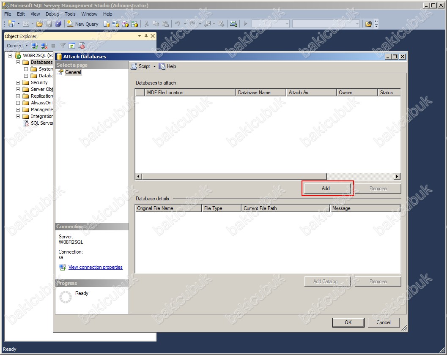447x355 pixels.
Task: Click the script-with-red-X icon in Object Explorer toolbar
Action: point(81,46)
